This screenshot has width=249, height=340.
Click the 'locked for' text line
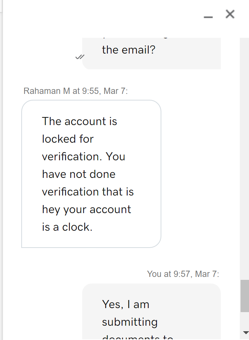tap(67, 139)
